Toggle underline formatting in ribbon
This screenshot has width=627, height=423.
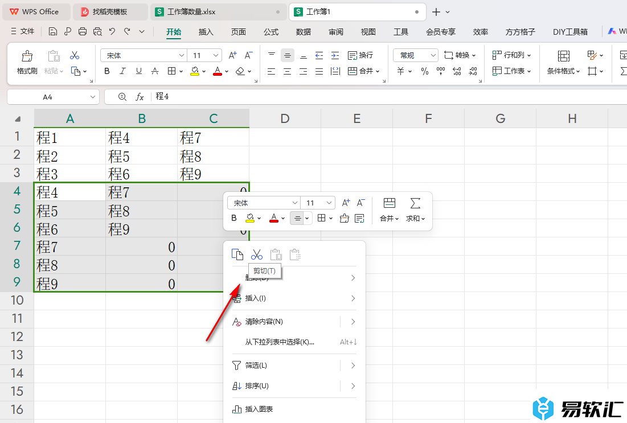139,71
